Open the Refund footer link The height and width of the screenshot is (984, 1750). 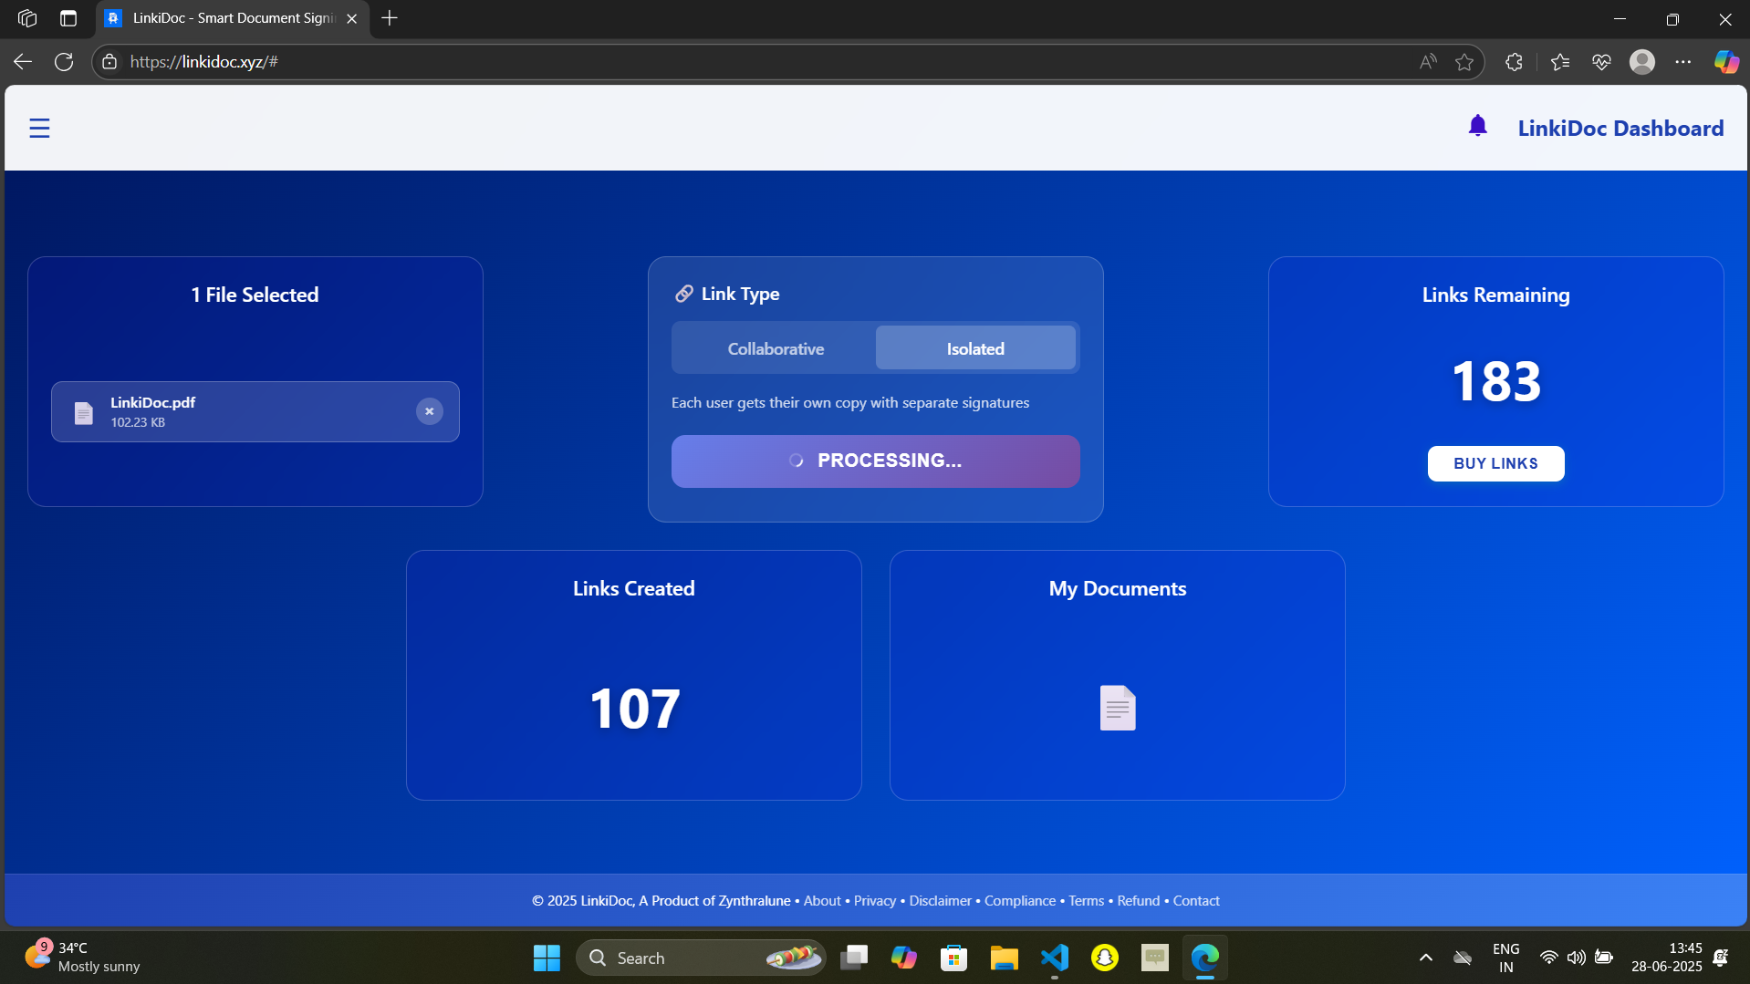pyautogui.click(x=1139, y=901)
